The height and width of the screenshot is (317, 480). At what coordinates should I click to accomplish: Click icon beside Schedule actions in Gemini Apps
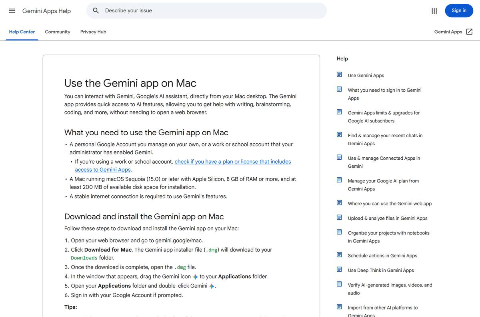(339, 255)
